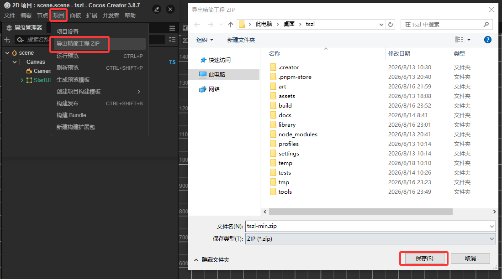Click the 取消 button
The image size is (502, 279).
[x=470, y=258]
